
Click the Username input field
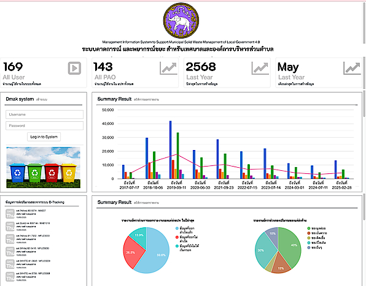click(x=44, y=115)
